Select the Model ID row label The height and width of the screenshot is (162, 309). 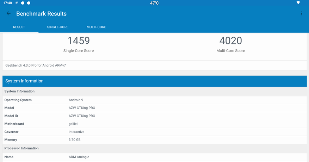click(11, 116)
